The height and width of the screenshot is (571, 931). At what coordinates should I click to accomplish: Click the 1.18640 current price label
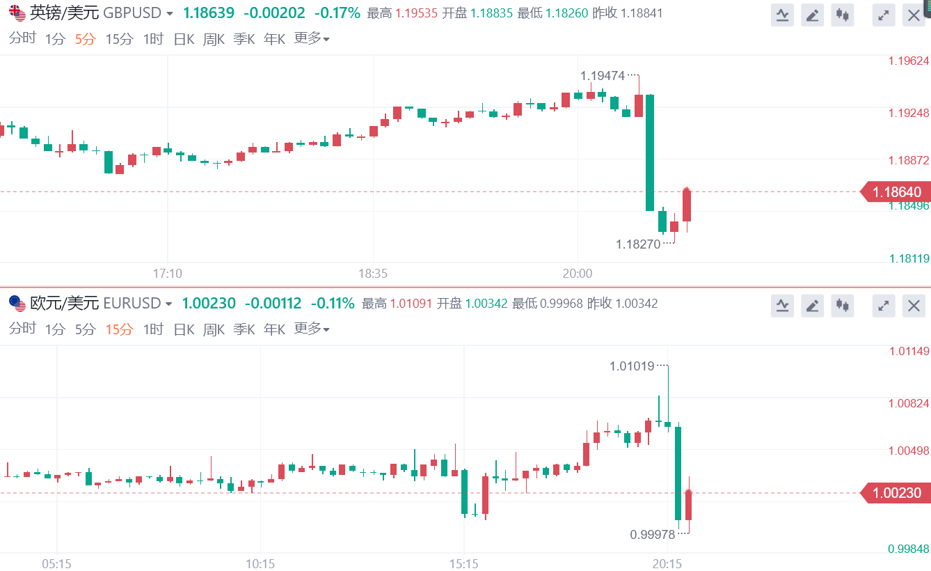[x=897, y=192]
